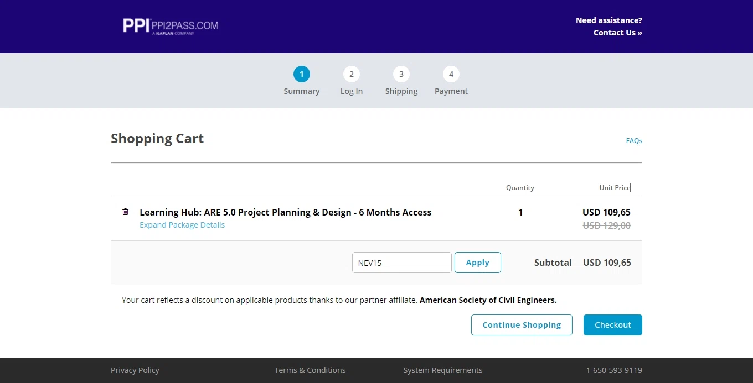Open the System Requirements footer link
This screenshot has width=753, height=383.
click(443, 370)
